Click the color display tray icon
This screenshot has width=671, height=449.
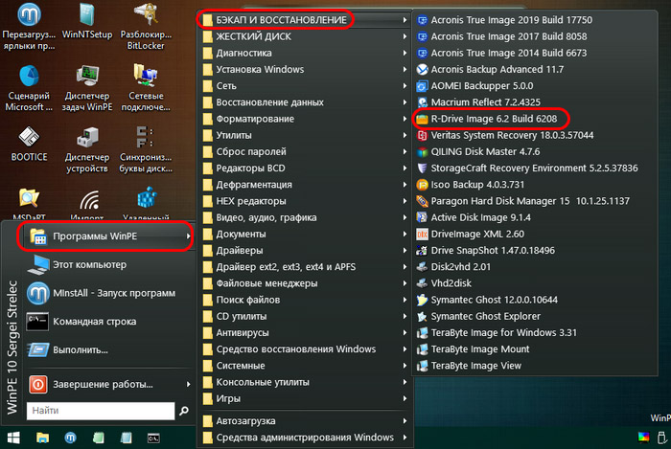click(643, 438)
